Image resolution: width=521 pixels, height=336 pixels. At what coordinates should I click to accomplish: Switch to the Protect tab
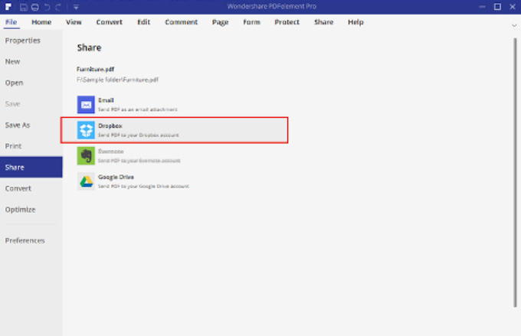tap(287, 22)
